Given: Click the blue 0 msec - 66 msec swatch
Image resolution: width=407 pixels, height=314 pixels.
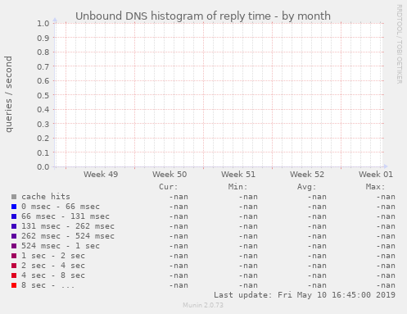Looking at the screenshot, I should coord(14,207).
